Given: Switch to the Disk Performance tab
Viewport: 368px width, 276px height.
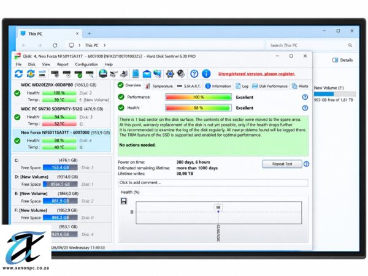Looking at the screenshot, I should pyautogui.click(x=270, y=86).
